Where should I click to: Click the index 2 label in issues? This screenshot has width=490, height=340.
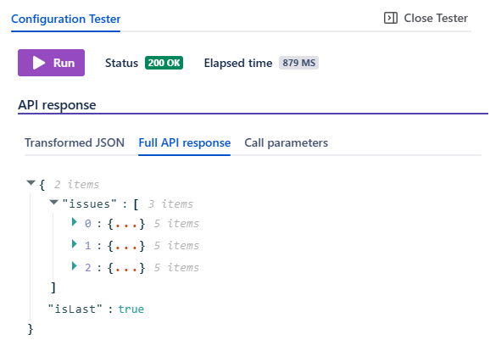[88, 268]
